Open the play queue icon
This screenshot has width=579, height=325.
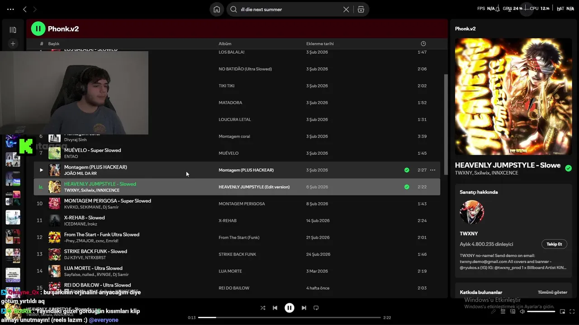click(503, 311)
